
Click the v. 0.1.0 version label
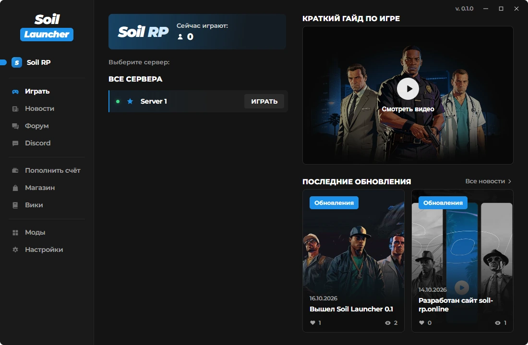464,9
